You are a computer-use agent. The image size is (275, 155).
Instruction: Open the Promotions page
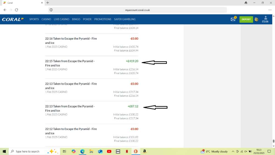(103, 19)
